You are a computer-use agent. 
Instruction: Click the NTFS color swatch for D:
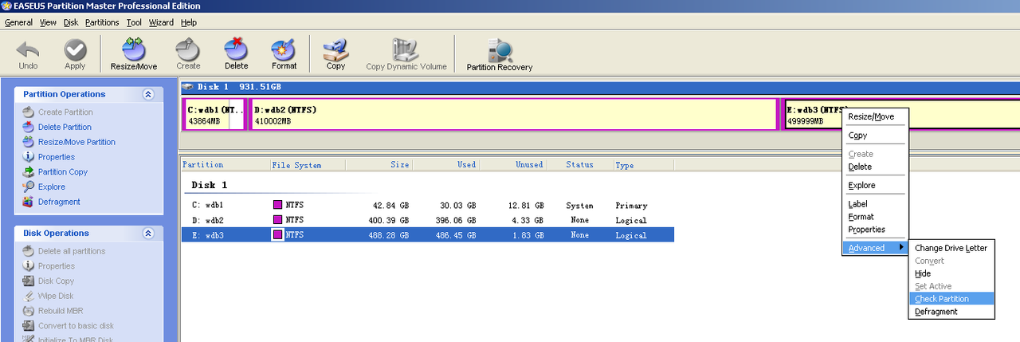click(278, 220)
